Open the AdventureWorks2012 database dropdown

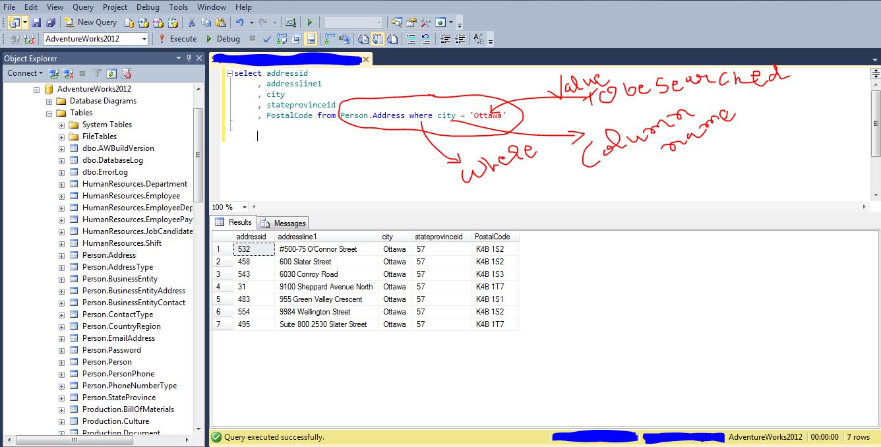pos(144,39)
